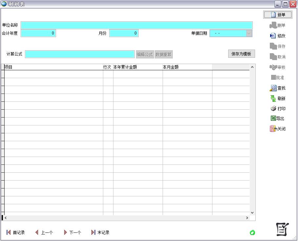Image resolution: width=298 pixels, height=241 pixels.
Task: Click the 编辑公式 formula button
Action: (145, 54)
